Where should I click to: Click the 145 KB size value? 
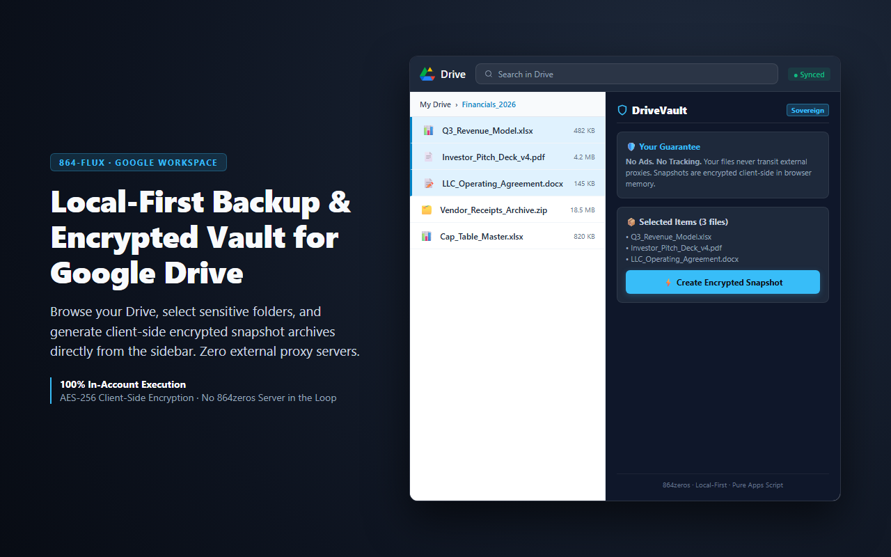pos(584,184)
